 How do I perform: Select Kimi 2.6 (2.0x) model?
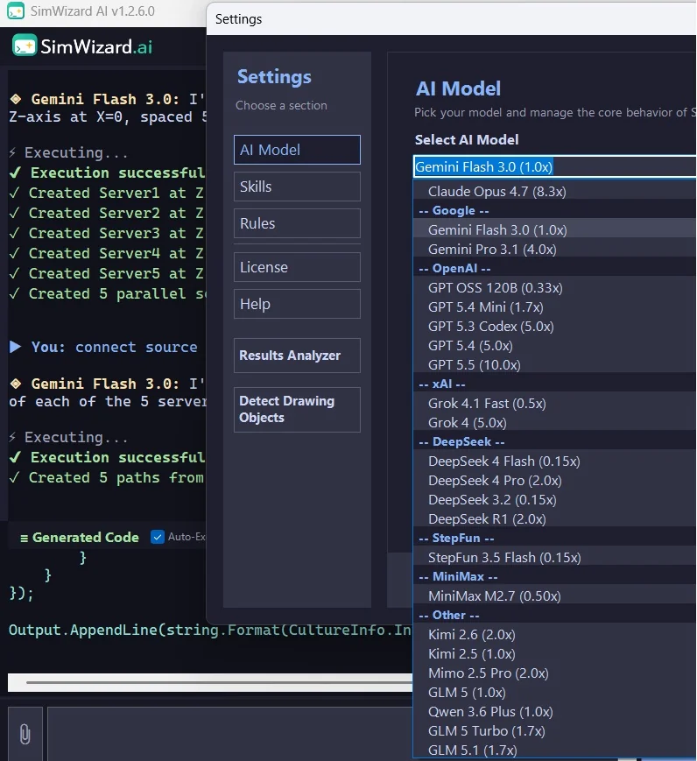pyautogui.click(x=555, y=634)
